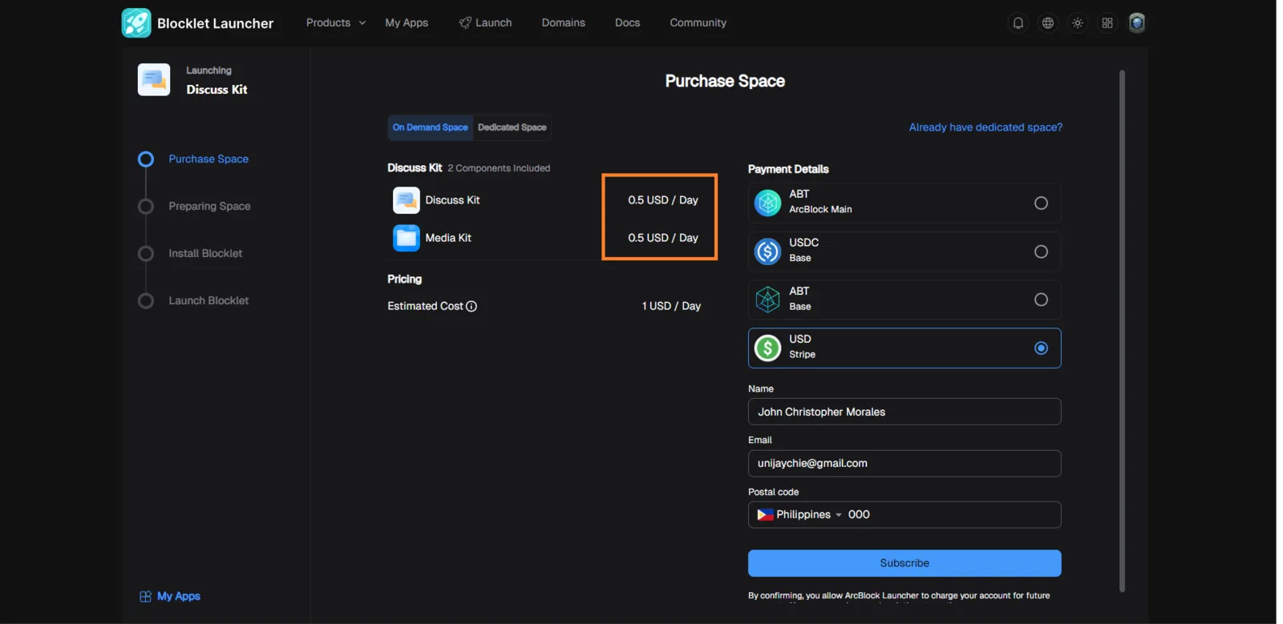Click the Preparing Space step circle
The width and height of the screenshot is (1283, 624).
click(x=145, y=207)
